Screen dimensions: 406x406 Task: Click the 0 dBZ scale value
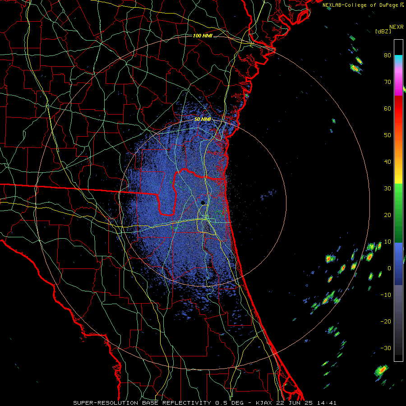coord(389,268)
